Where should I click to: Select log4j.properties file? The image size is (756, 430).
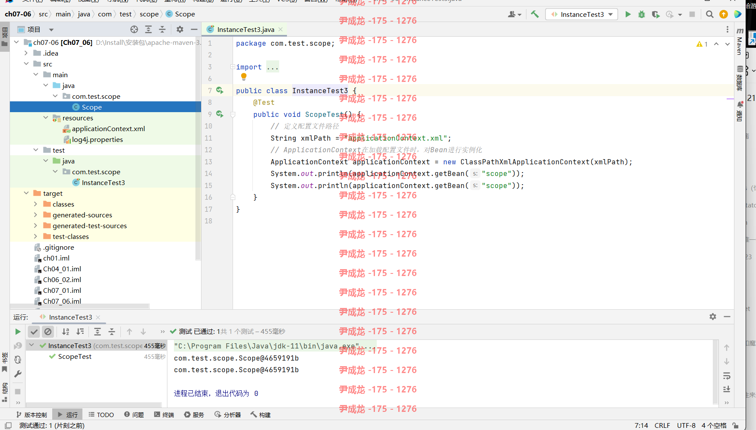coord(98,139)
